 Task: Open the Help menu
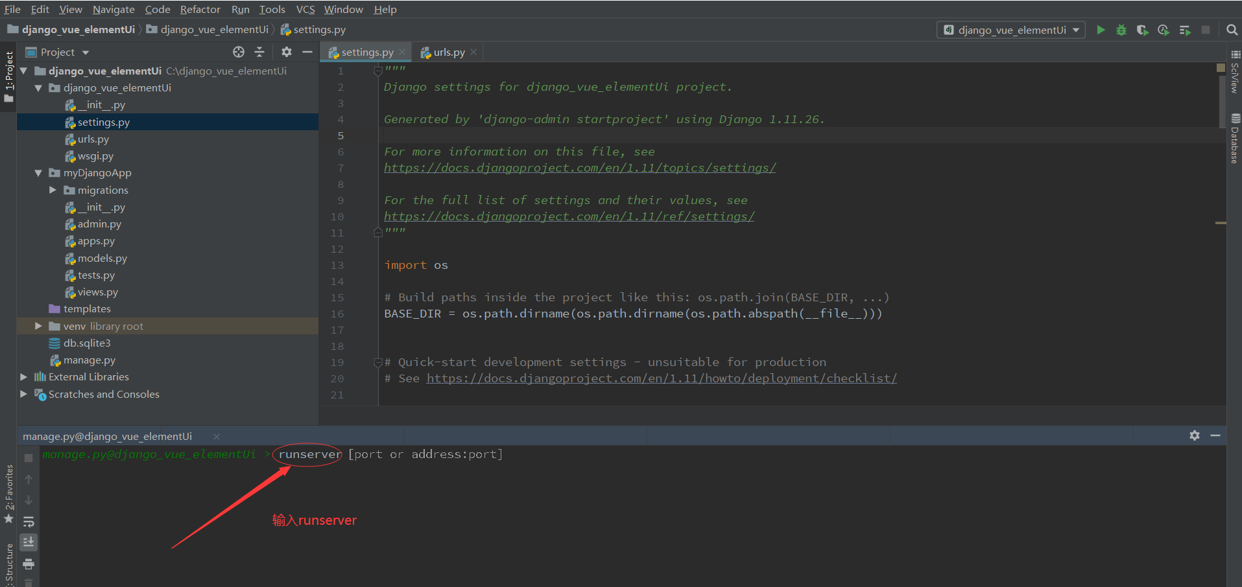click(x=385, y=9)
